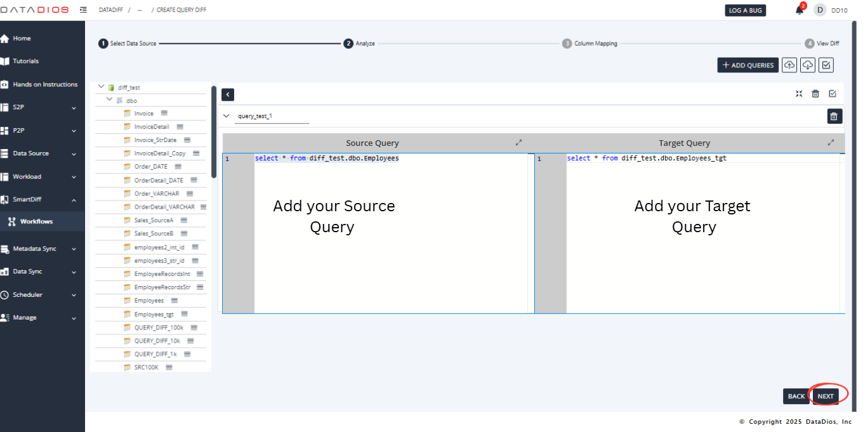Select the validate queries checkmark icon

826,65
